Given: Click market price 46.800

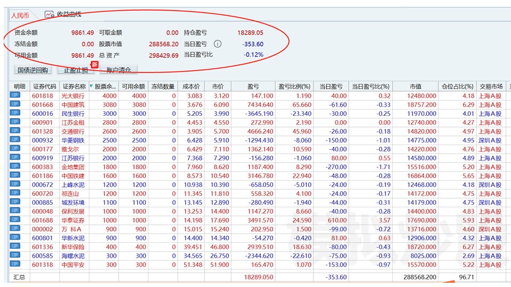Looking at the screenshot, I should click(219, 247).
